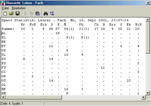
Task: Click the value 3 in the HB row
Action: click(82, 89)
